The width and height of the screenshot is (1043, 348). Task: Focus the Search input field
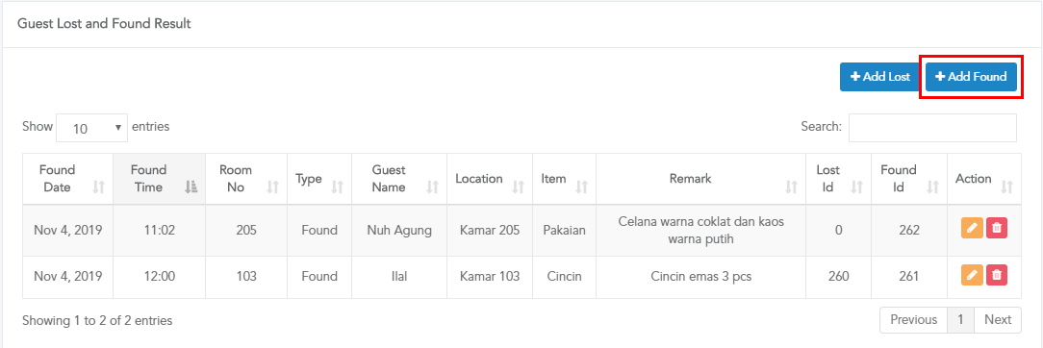coord(932,128)
